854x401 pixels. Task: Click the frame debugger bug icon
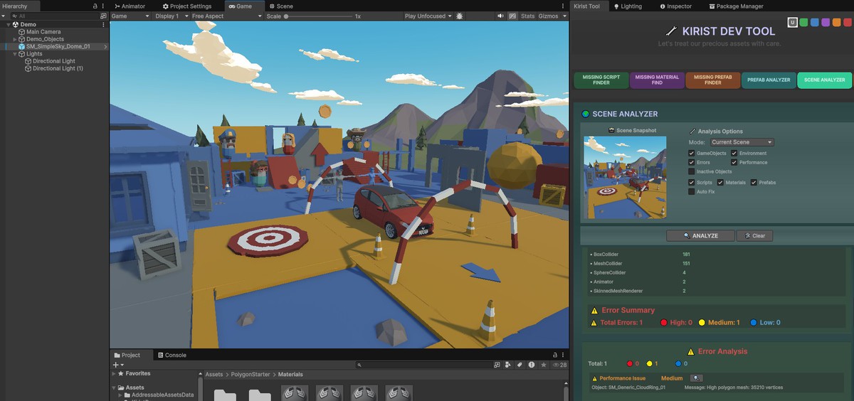[x=459, y=16]
